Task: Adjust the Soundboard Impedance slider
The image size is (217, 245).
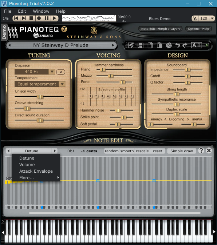Action: tap(188, 70)
